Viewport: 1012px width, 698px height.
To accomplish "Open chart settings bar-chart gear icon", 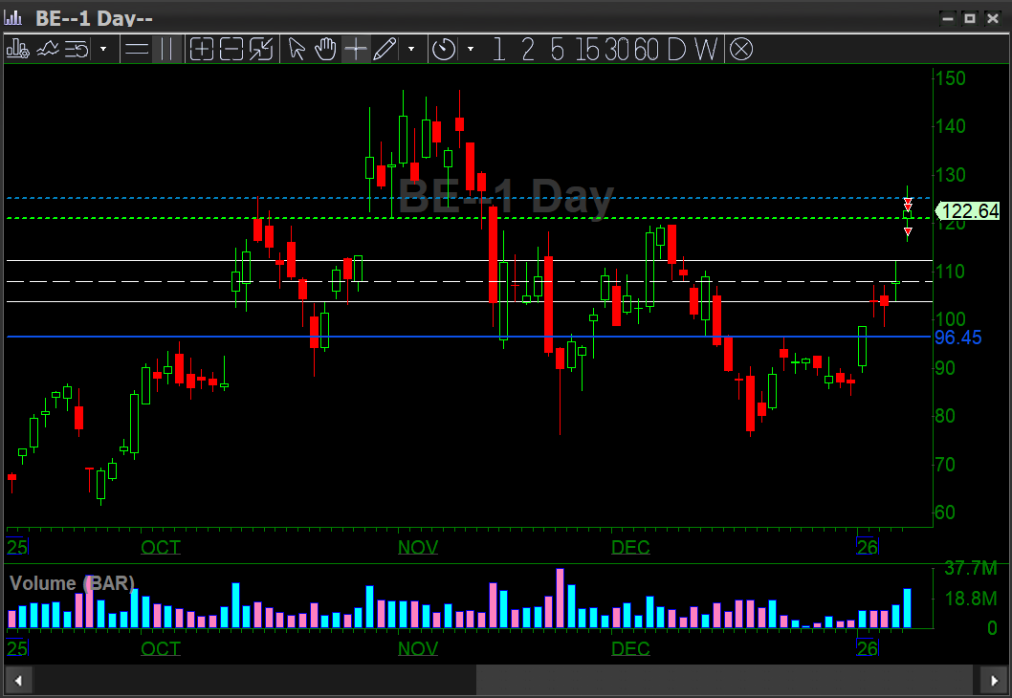I will [x=17, y=49].
